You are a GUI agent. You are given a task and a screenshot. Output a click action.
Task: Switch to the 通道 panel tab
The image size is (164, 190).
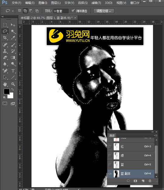tap(112, 135)
